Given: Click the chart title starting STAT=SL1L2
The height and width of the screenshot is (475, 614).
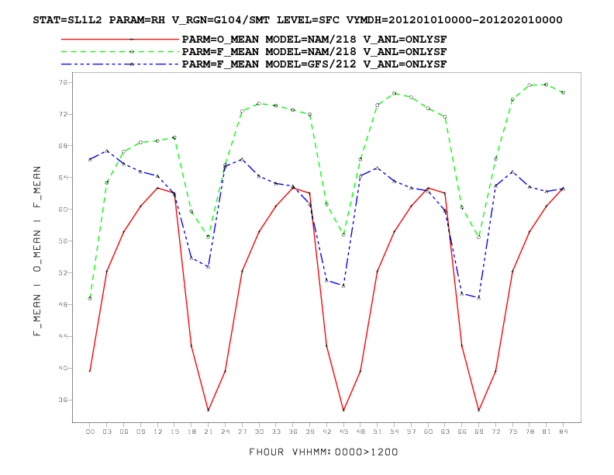Looking at the screenshot, I should [298, 20].
